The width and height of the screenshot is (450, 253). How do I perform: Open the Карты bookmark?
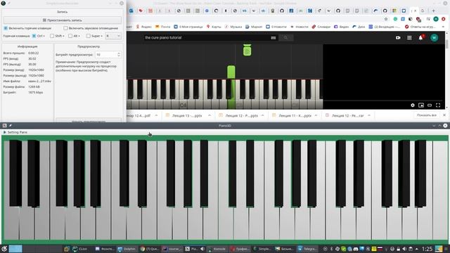(x=214, y=27)
